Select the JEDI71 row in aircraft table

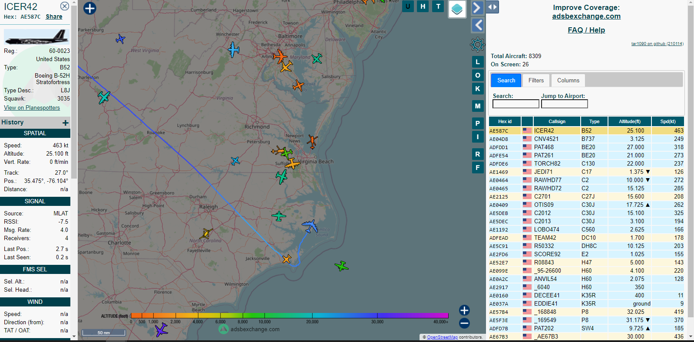586,172
